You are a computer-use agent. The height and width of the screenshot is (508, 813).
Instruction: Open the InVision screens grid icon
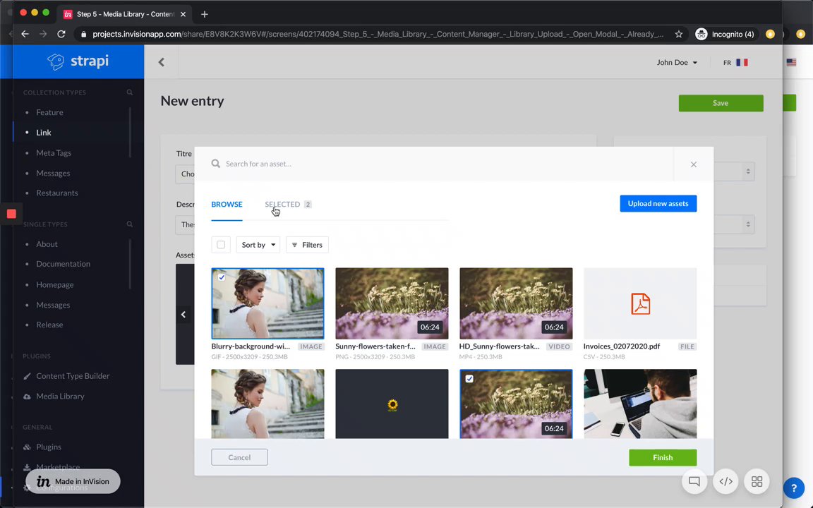[757, 482]
